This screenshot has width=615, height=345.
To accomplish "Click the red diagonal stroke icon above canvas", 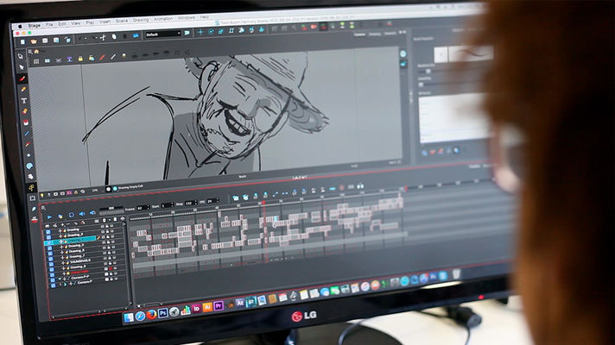I will tap(103, 58).
